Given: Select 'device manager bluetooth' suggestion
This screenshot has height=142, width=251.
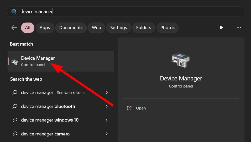Looking at the screenshot, I should tap(61, 106).
